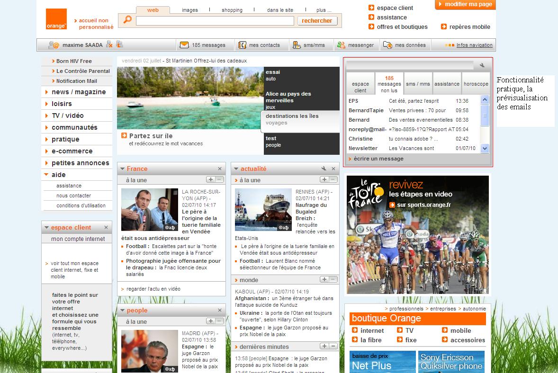
Task: Click the search magnifier icon
Action: click(127, 20)
